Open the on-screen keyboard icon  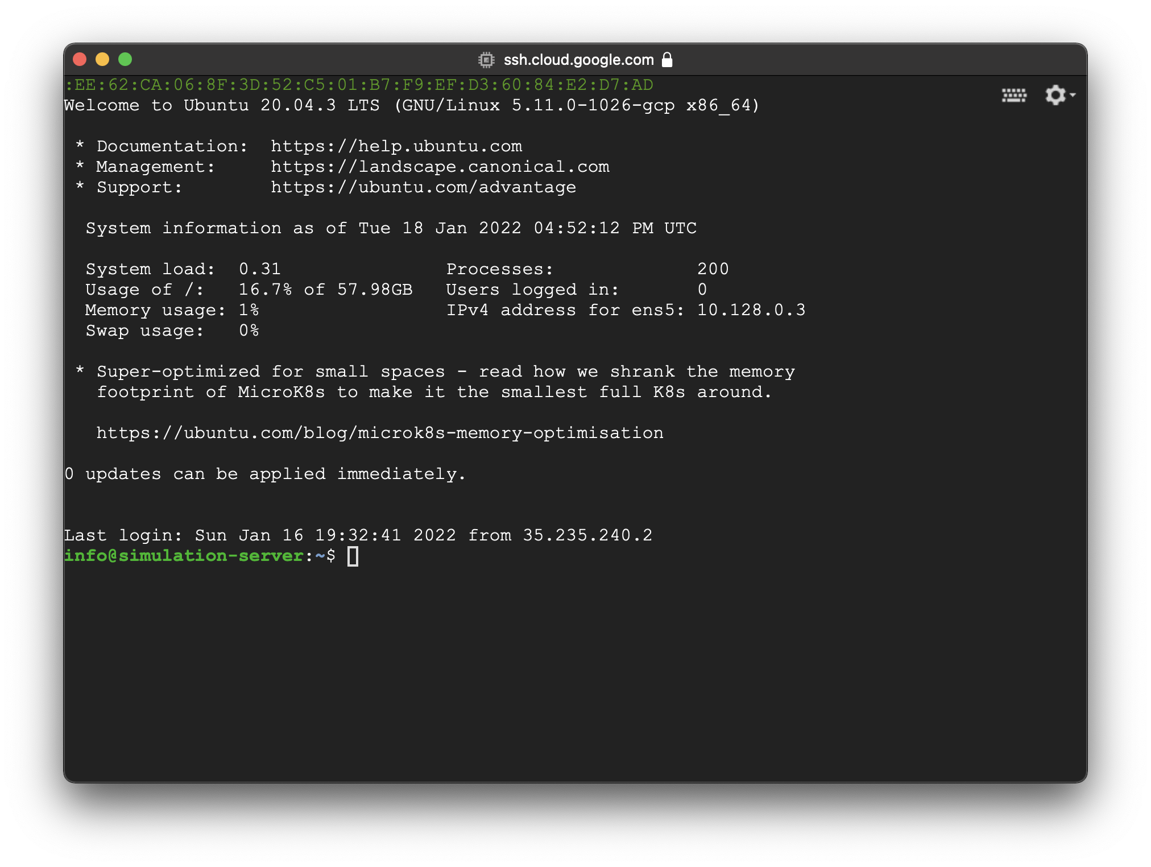pyautogui.click(x=1014, y=95)
